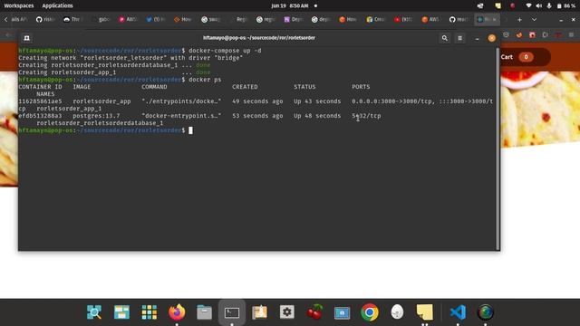
Task: Open the Applications menu in top bar
Action: click(57, 5)
